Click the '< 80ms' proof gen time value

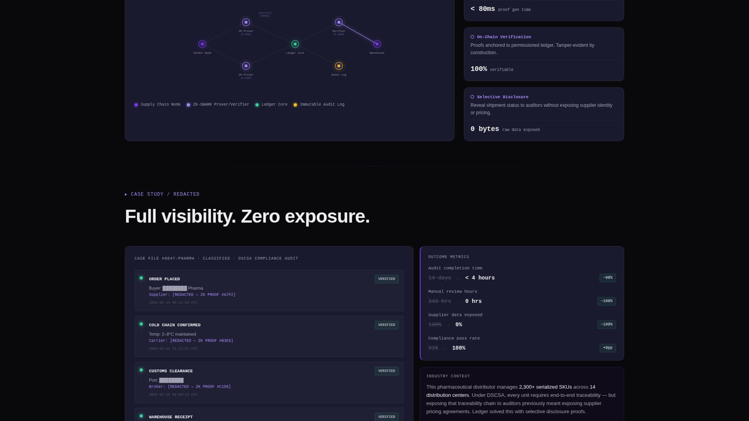pyautogui.click(x=483, y=9)
